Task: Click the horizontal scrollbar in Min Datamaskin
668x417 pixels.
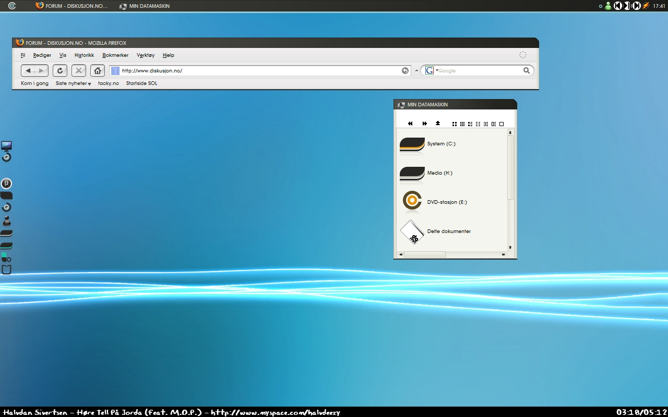Action: pos(425,254)
